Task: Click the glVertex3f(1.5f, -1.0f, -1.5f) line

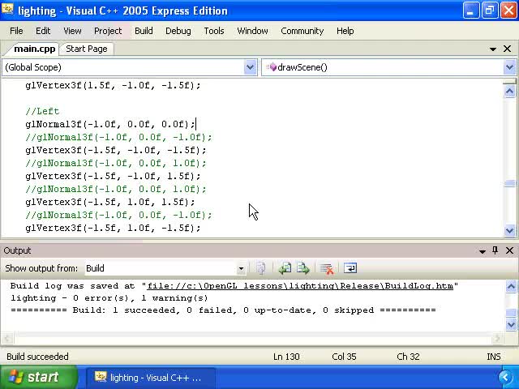Action: coord(113,85)
